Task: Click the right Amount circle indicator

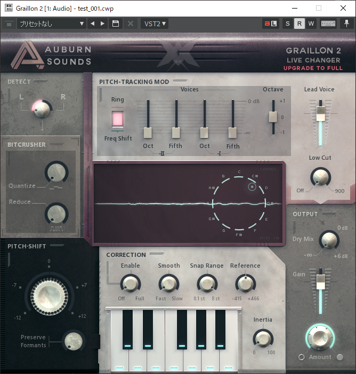Action: [x=340, y=357]
